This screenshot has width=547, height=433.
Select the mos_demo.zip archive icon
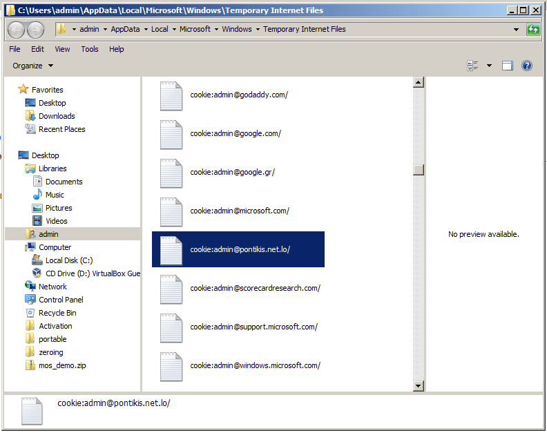click(30, 365)
